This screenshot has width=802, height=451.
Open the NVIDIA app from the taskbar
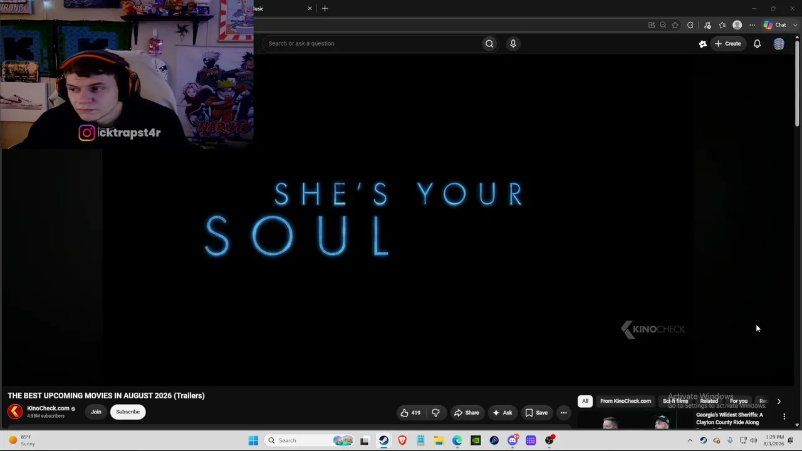(x=476, y=440)
